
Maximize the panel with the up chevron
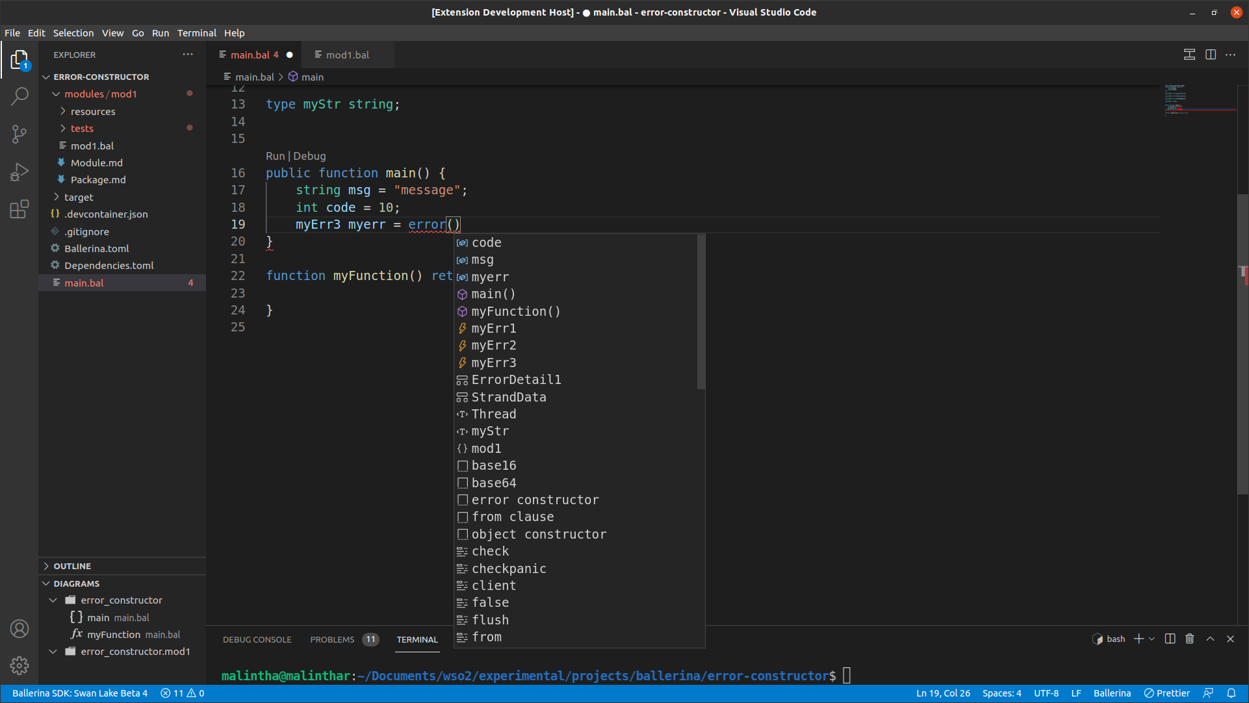pyautogui.click(x=1210, y=639)
